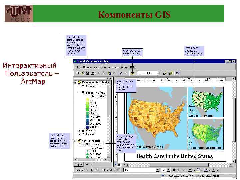Click the Paste clipboard icon
Image resolution: width=240 pixels, height=180 pixels.
click(109, 73)
